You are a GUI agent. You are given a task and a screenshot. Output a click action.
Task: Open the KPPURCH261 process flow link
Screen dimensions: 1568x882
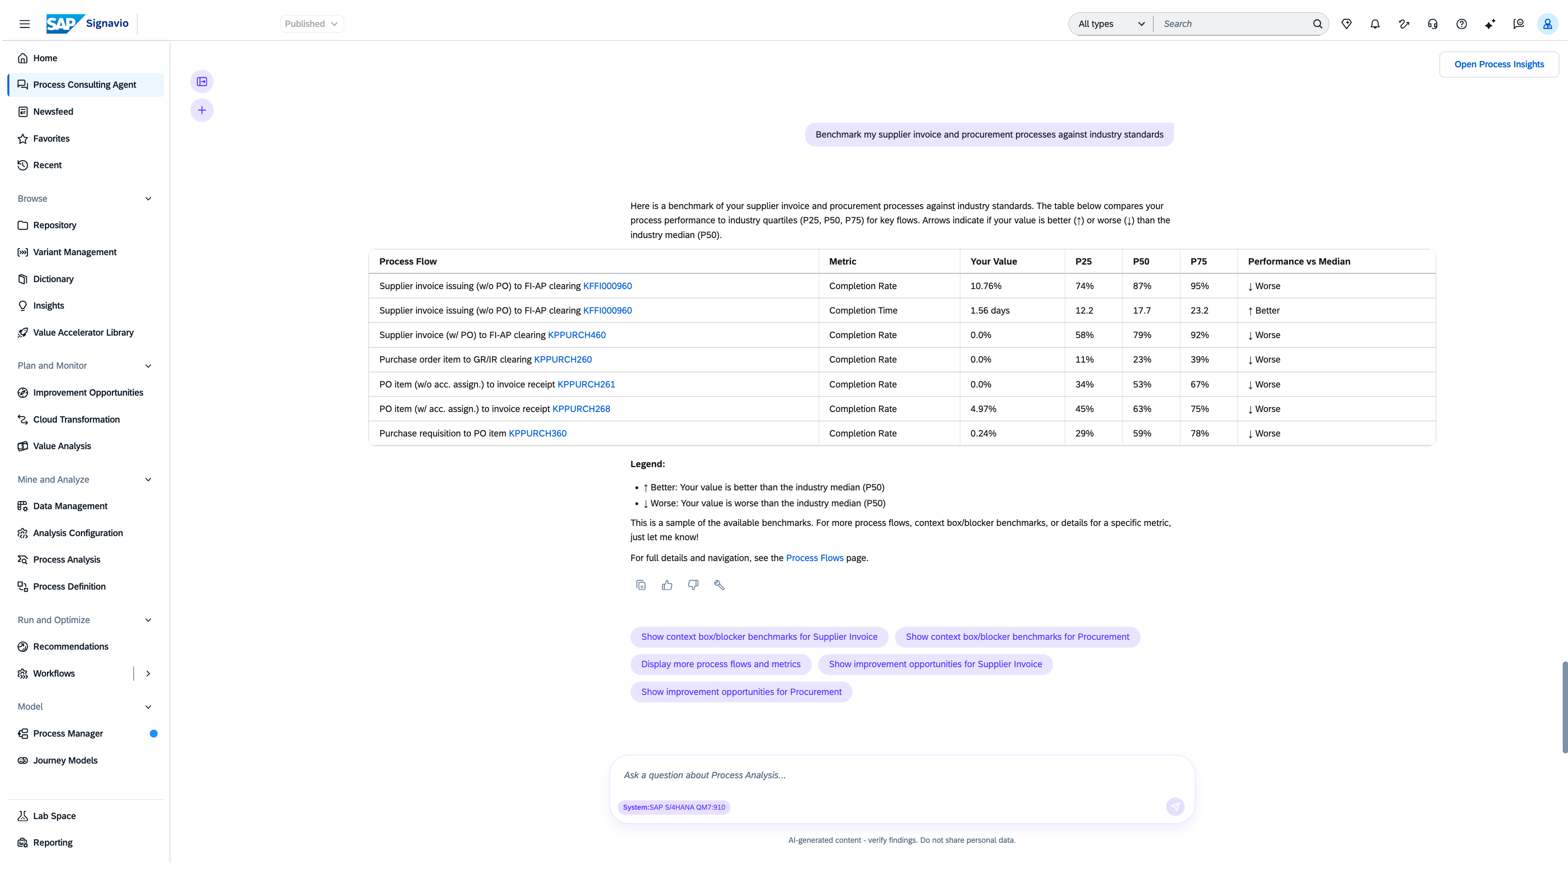[x=586, y=384]
